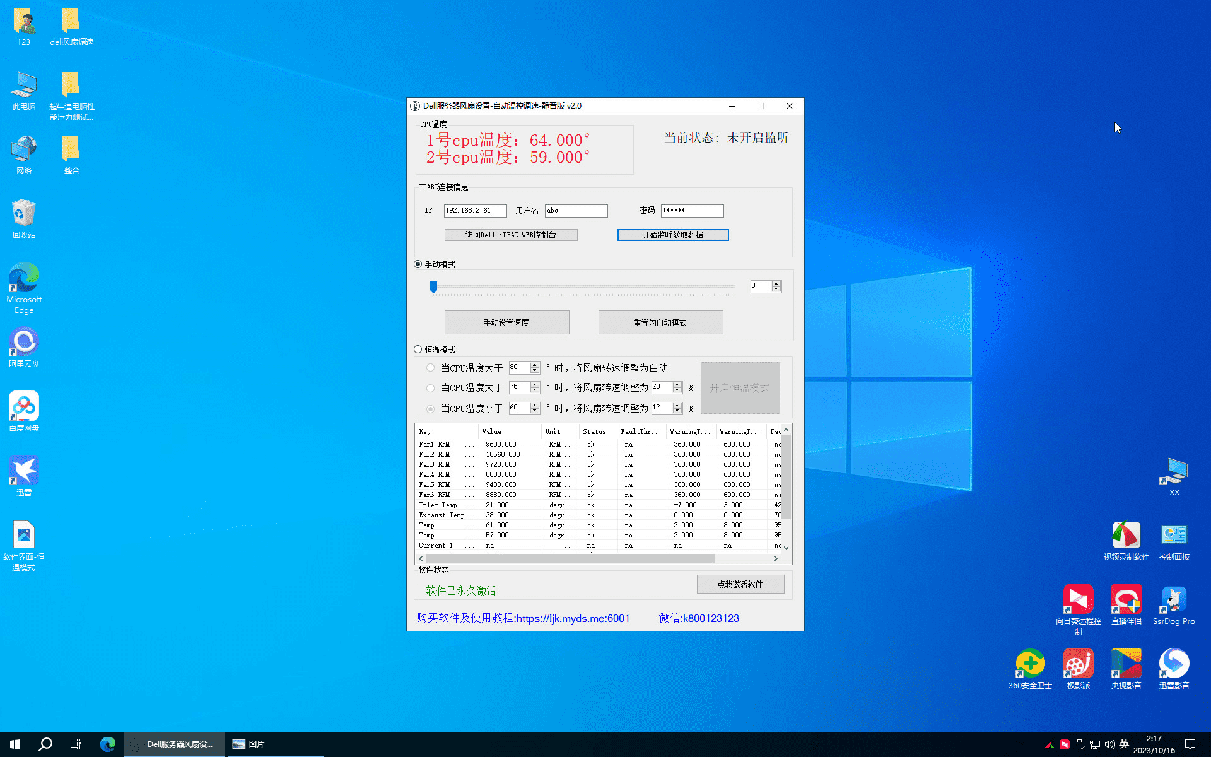This screenshot has height=757, width=1211.
Task: Select the 当CPU温度大于 80° radio option
Action: [431, 368]
